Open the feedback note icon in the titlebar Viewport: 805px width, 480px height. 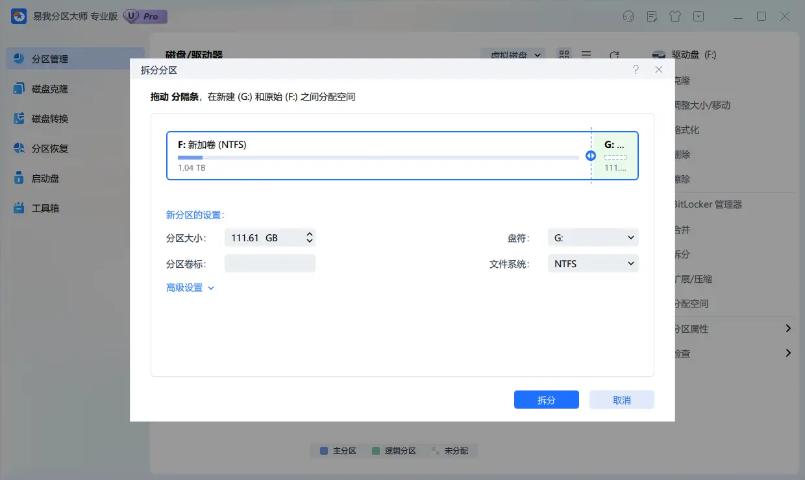[x=651, y=16]
